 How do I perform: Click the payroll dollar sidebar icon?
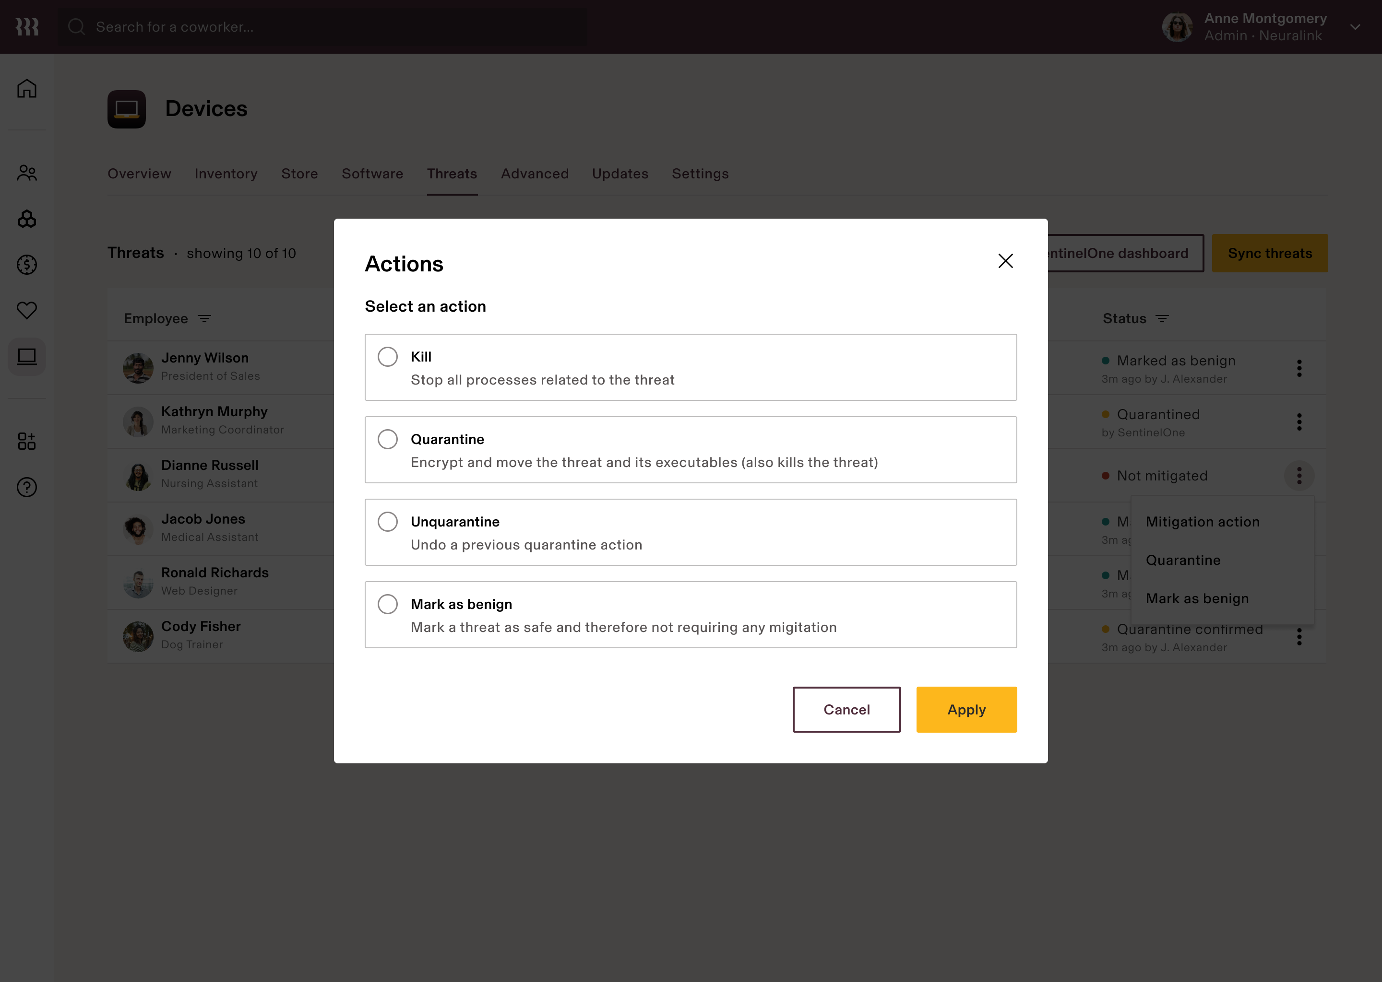tap(26, 264)
